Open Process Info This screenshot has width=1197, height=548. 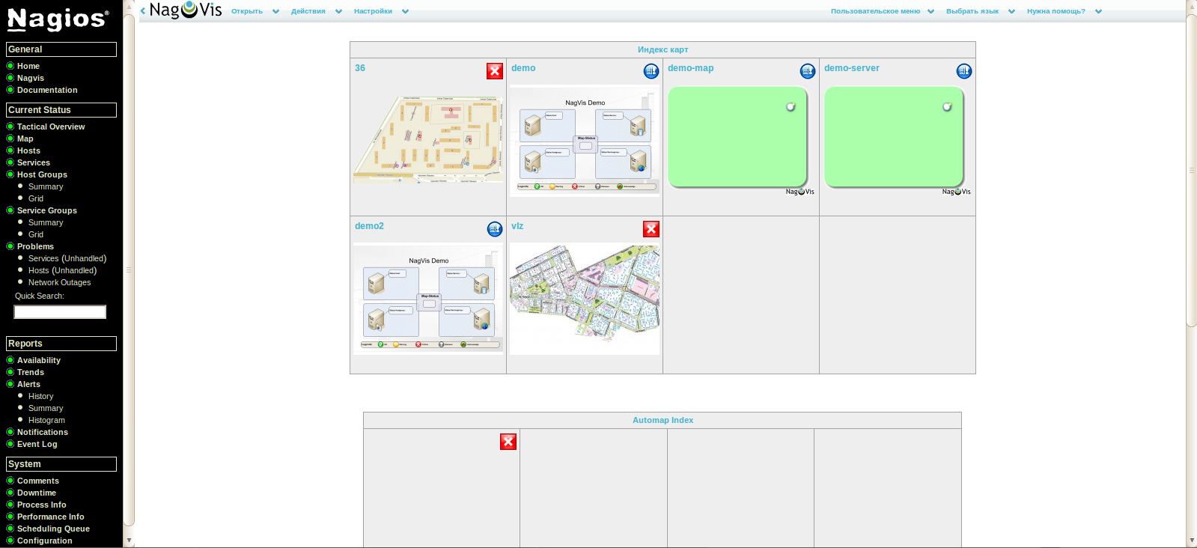(x=42, y=505)
